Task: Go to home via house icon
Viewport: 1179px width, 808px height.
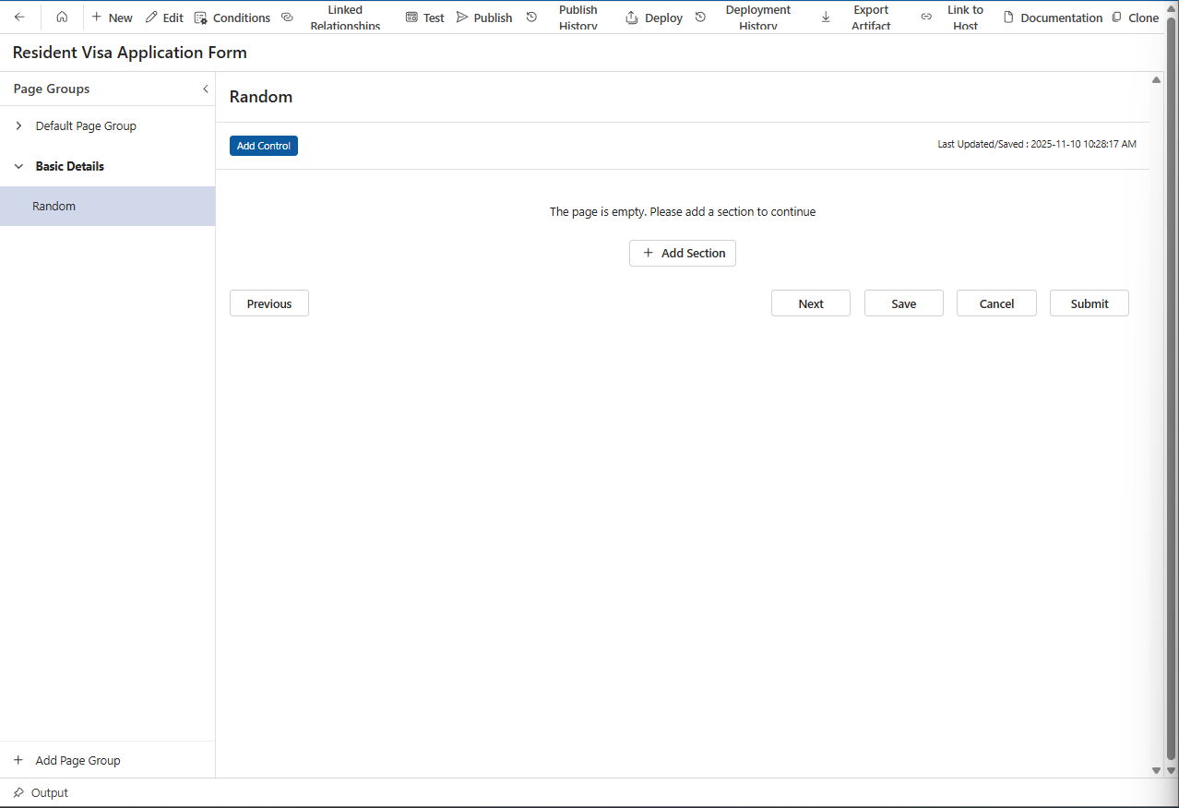Action: pos(62,18)
